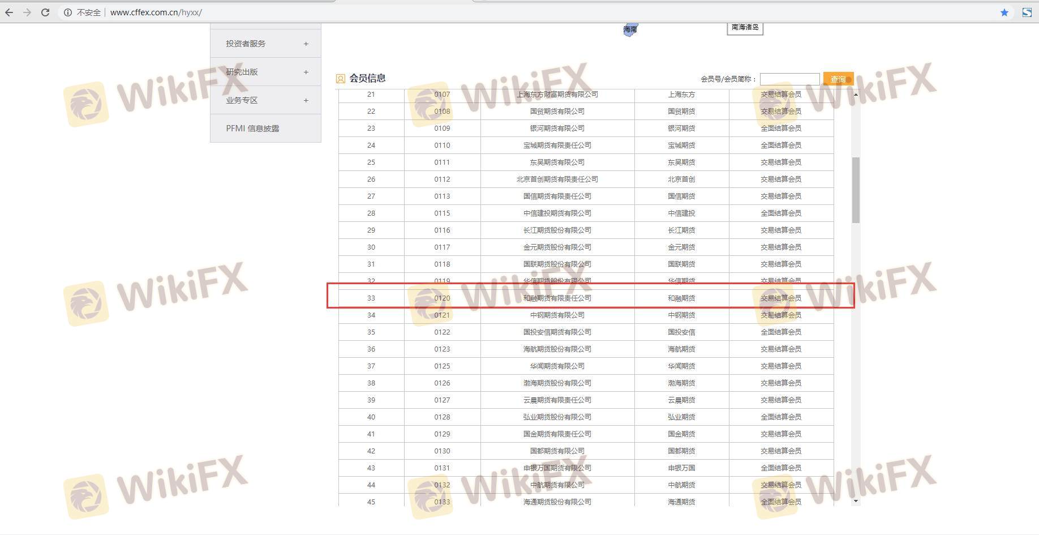1039x535 pixels.
Task: Reload the page with refresh icon
Action: pyautogui.click(x=45, y=12)
